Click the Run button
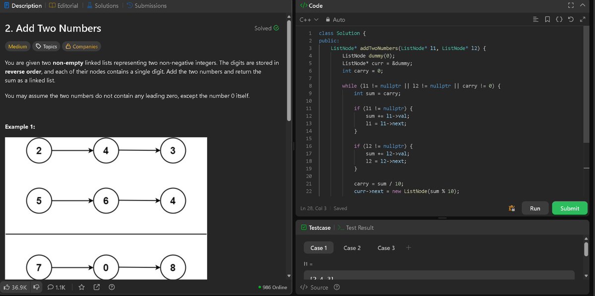Screen dimensions: 595x296 (535, 208)
